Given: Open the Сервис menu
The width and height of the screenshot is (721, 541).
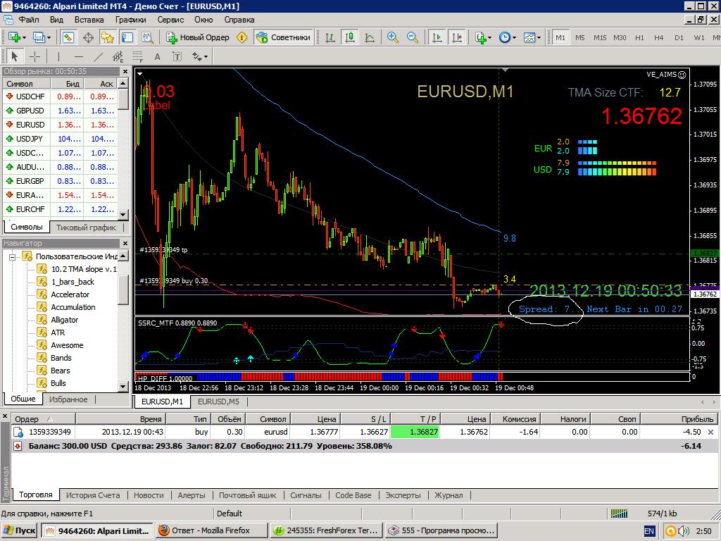Looking at the screenshot, I should click(170, 20).
